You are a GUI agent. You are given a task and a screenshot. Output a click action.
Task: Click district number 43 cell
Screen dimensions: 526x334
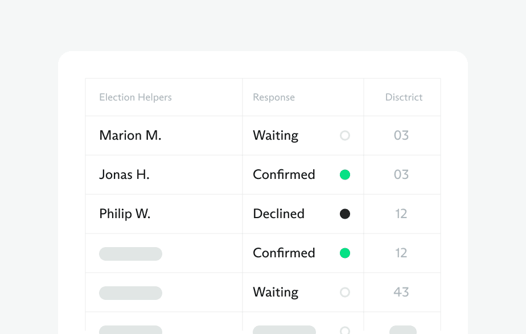(x=401, y=293)
